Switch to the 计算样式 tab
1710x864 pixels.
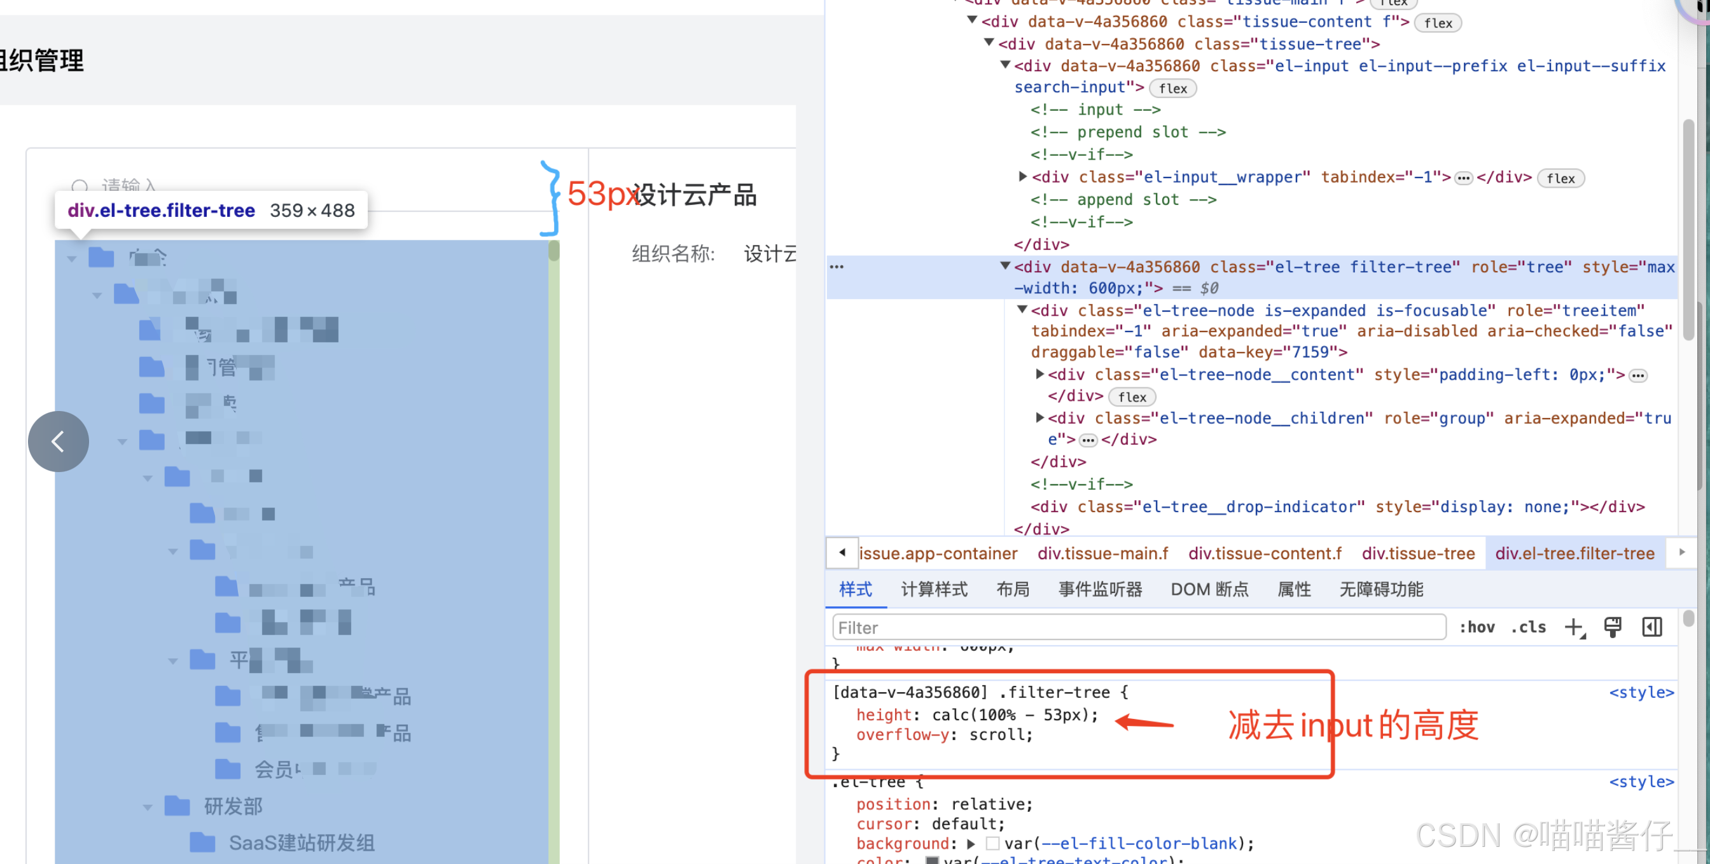[933, 590]
